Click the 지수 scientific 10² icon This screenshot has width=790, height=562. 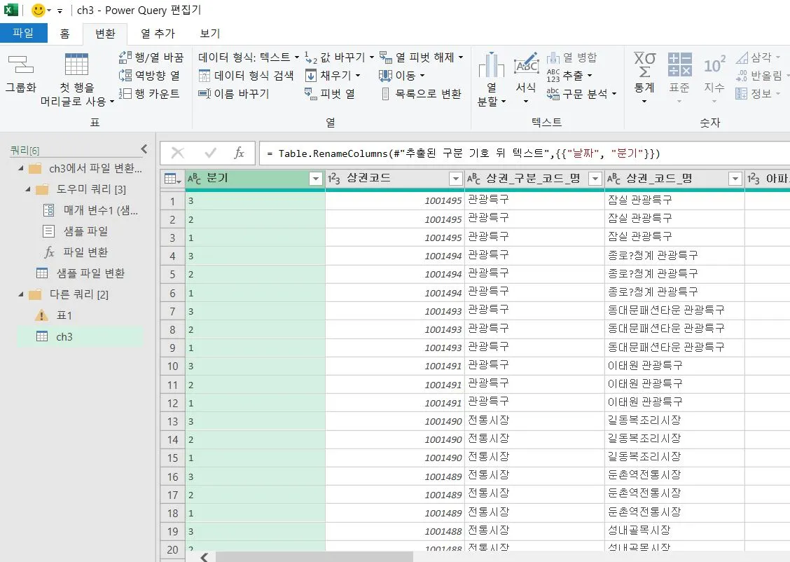pyautogui.click(x=714, y=65)
